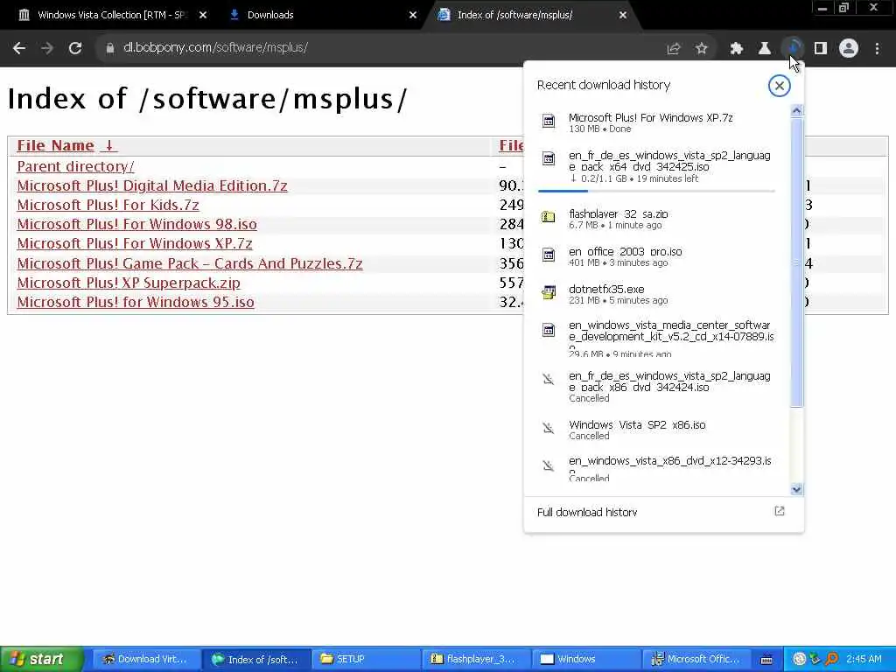Switch to Windows taskbar window

(587, 660)
